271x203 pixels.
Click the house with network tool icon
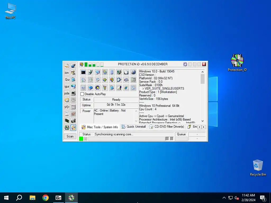[x=91, y=72]
